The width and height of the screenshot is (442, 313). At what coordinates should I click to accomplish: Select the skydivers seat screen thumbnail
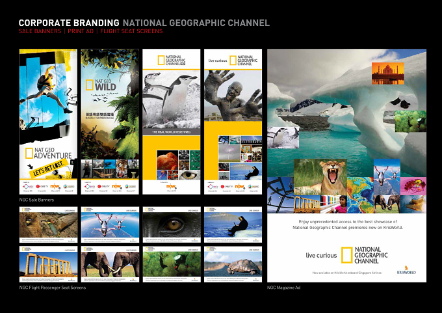(110, 225)
